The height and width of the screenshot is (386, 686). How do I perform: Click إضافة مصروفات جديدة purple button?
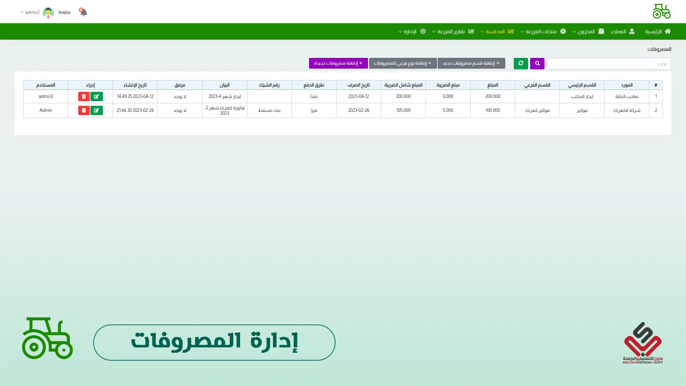338,63
